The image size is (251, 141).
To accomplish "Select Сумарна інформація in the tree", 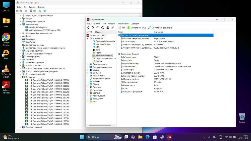I will click(105, 41).
